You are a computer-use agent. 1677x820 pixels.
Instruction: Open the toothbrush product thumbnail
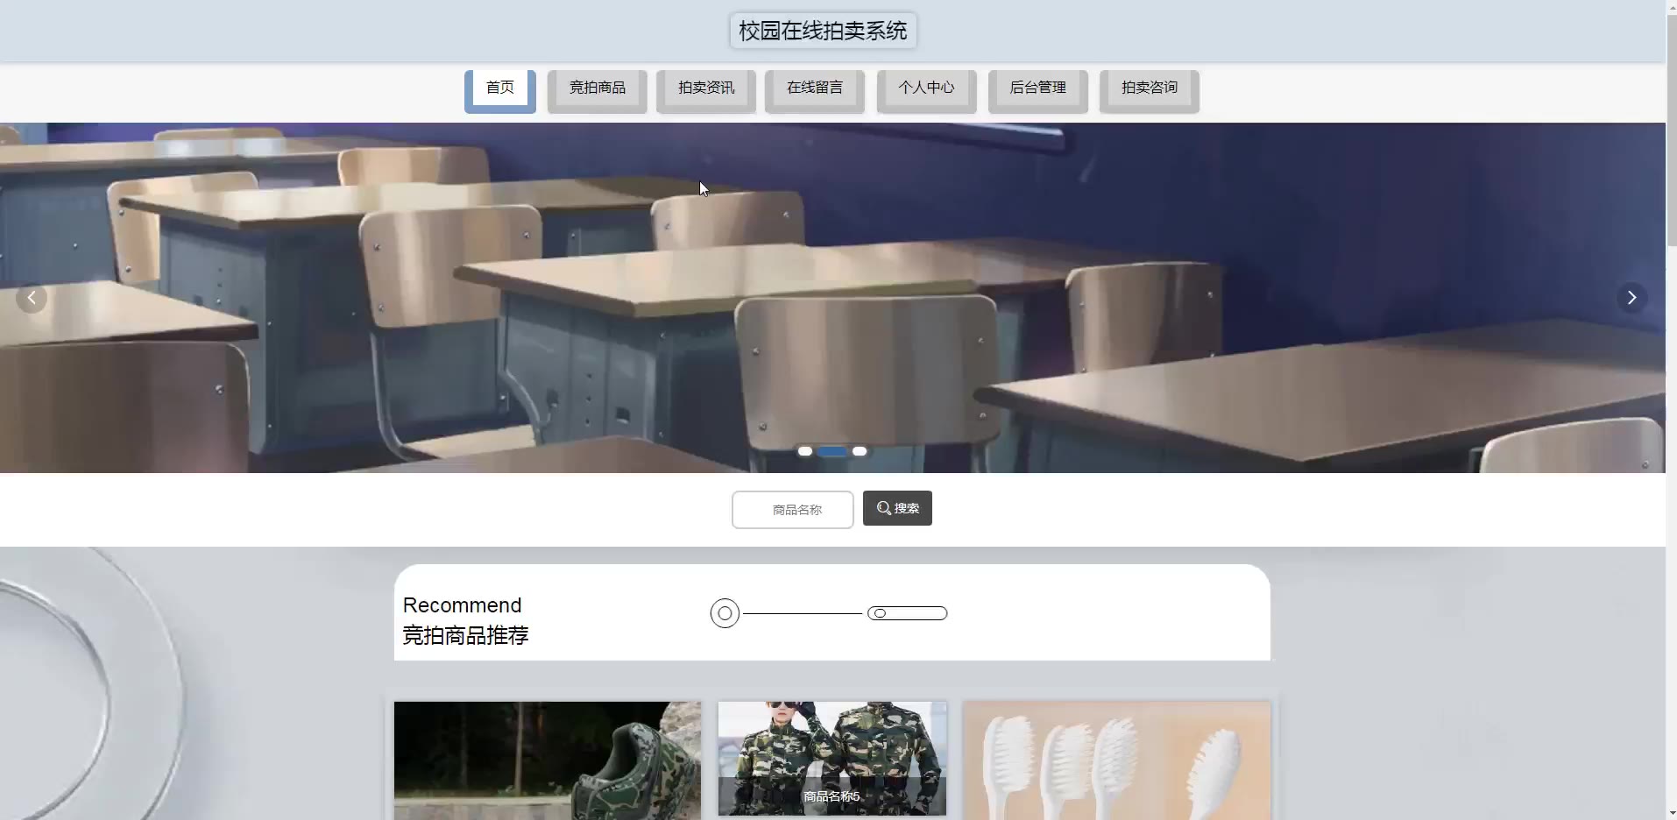click(x=1117, y=760)
